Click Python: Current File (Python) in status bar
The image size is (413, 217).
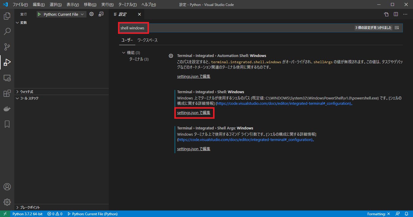pyautogui.click(x=93, y=214)
